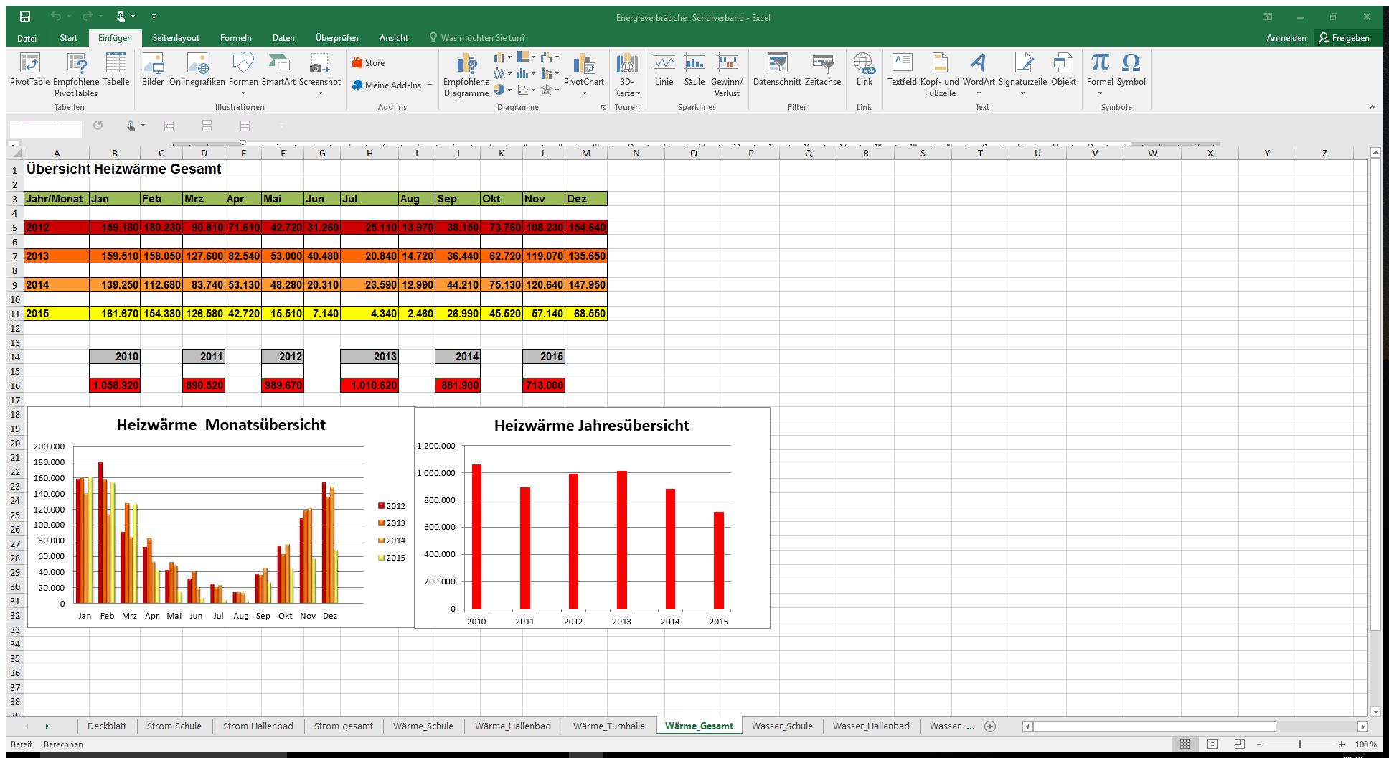Open the Ribbon display options button

click(x=1268, y=17)
